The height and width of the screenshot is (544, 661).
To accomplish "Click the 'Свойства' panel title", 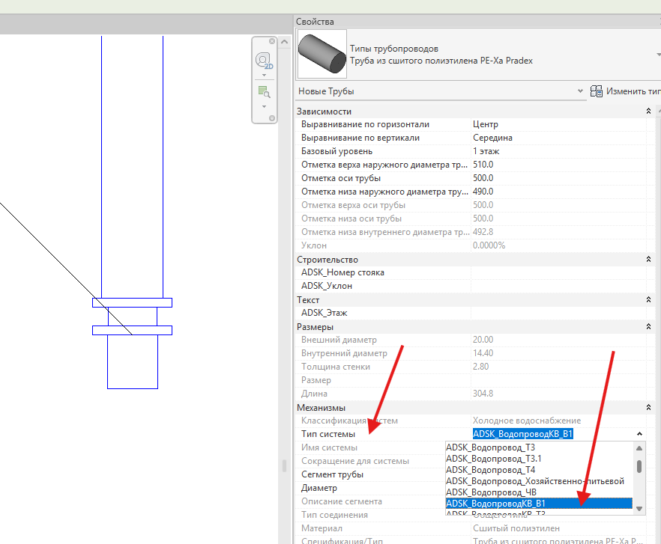I will 315,22.
